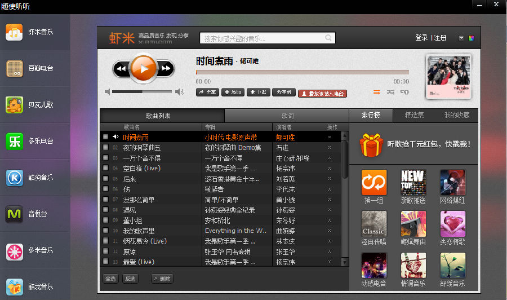The height and width of the screenshot is (300, 507).
Task: Open the 精选集 tab
Action: click(414, 115)
